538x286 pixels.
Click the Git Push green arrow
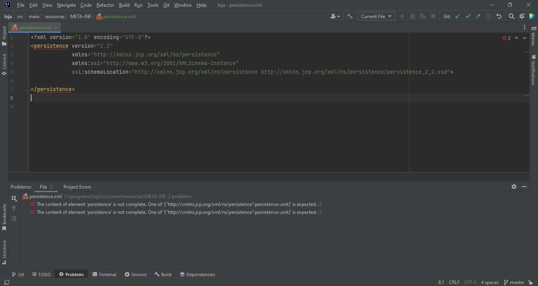point(478,16)
